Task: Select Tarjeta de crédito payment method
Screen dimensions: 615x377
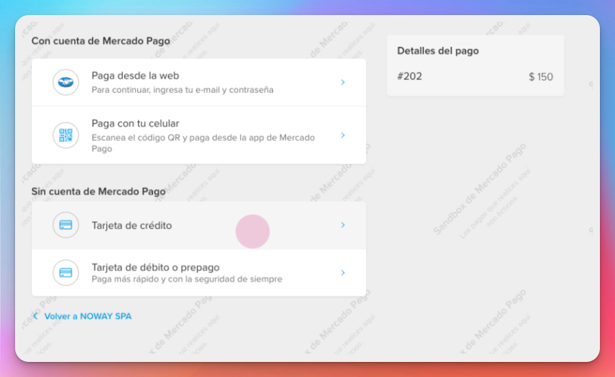Action: 199,225
